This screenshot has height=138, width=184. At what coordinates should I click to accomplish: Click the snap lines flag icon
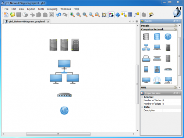[137, 15]
